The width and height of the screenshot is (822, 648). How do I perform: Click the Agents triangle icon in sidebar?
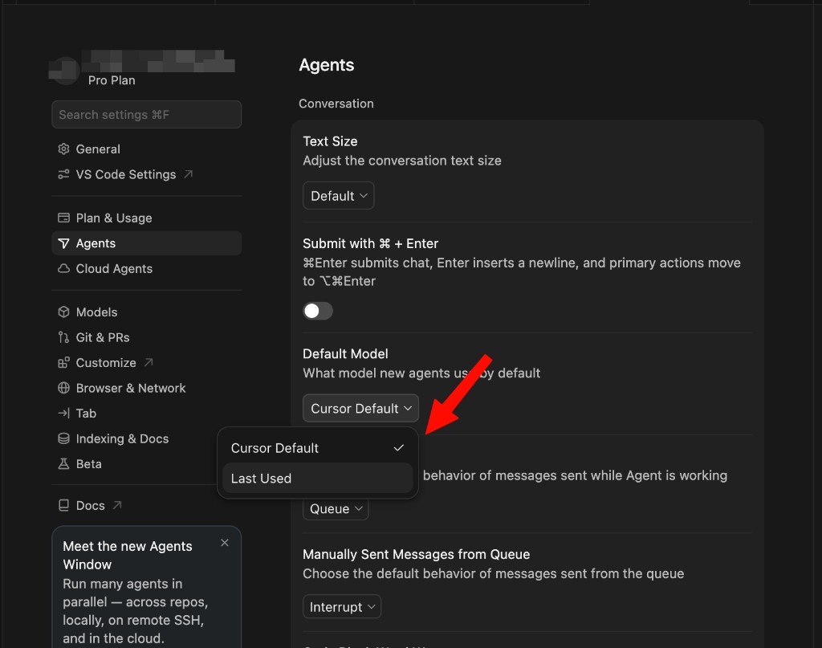tap(63, 243)
